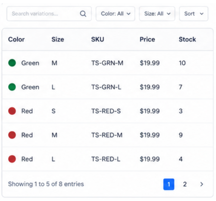This screenshot has width=216, height=201.
Task: Click size L in the TS-RED-L row
Action: [53, 159]
